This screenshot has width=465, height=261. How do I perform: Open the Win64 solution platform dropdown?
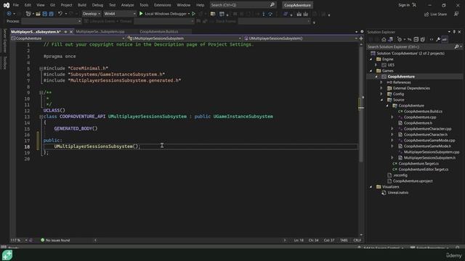pyautogui.click(x=119, y=14)
